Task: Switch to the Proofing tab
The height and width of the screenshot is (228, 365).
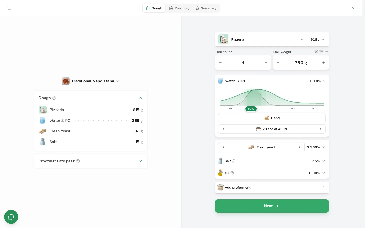Action: coord(179,8)
